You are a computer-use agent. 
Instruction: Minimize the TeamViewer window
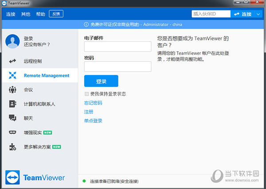tap(238, 2)
